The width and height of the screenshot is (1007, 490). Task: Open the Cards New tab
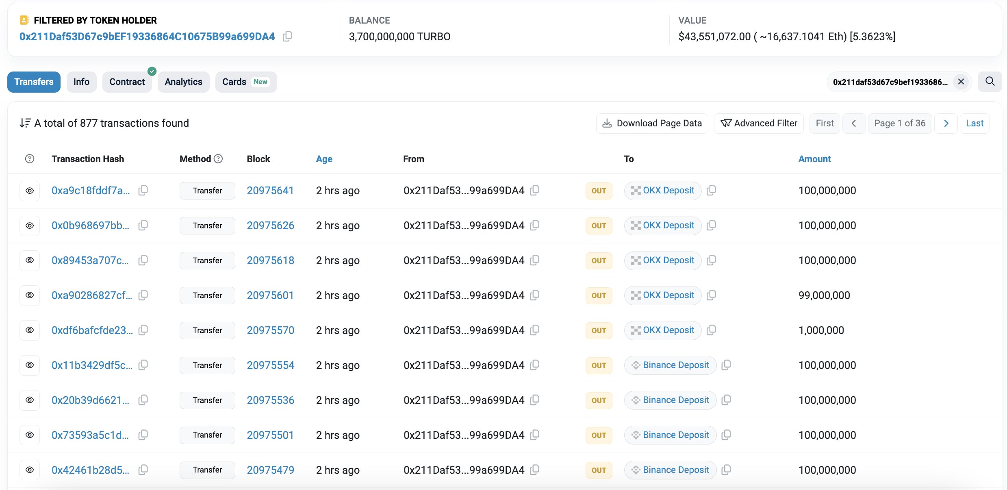246,82
